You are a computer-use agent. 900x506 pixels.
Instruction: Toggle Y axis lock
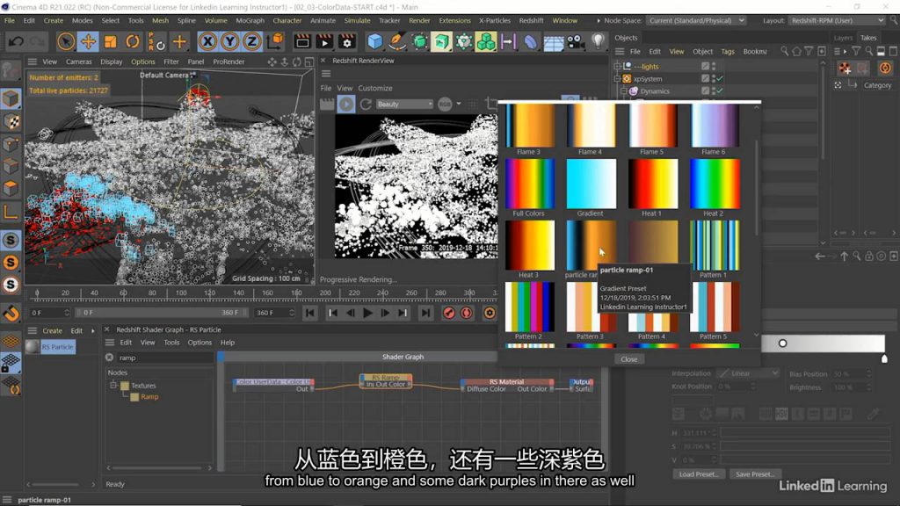coord(229,41)
